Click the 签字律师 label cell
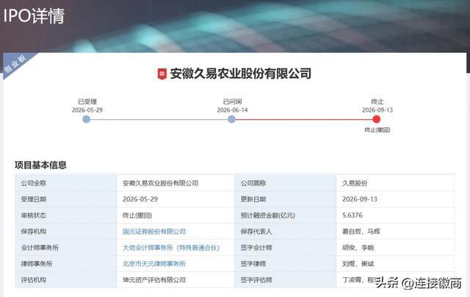470x297 pixels. tap(286, 264)
